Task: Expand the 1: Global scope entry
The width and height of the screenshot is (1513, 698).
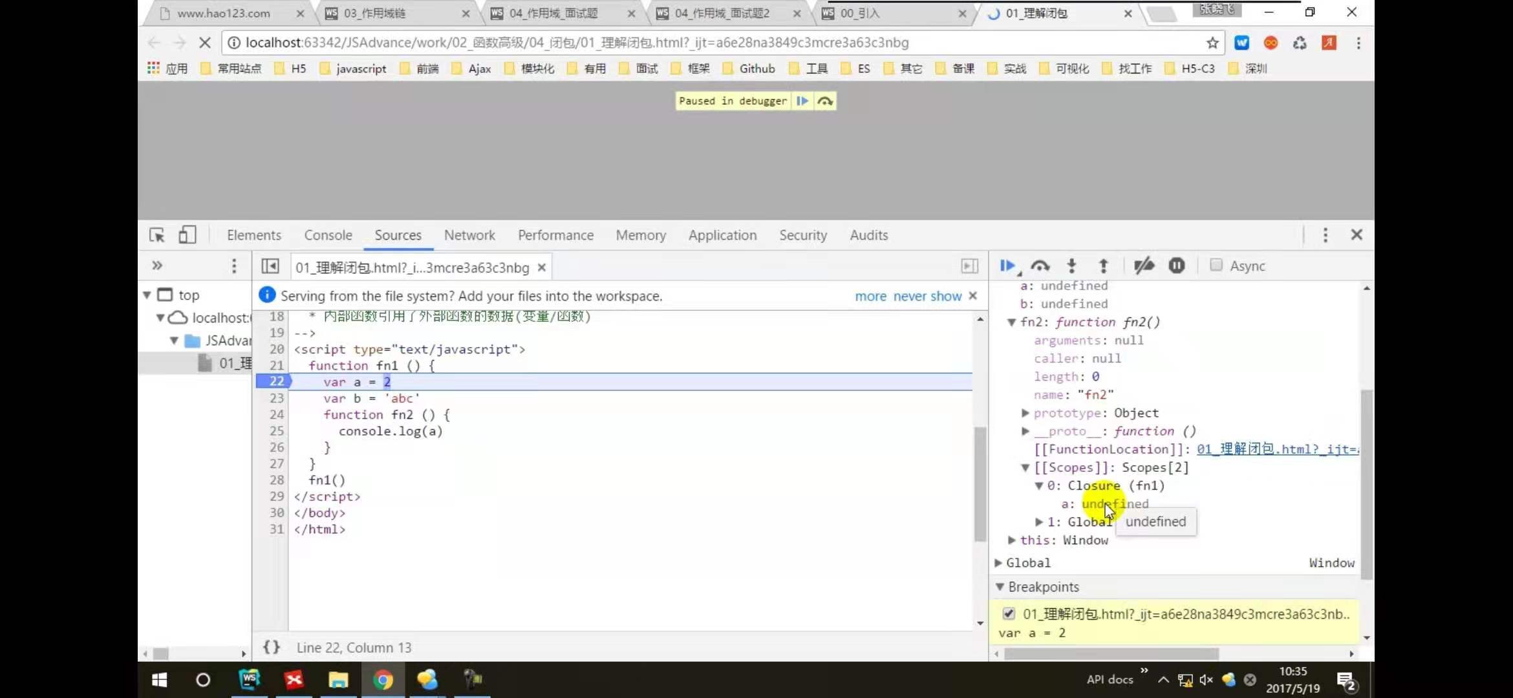Action: pos(1038,522)
